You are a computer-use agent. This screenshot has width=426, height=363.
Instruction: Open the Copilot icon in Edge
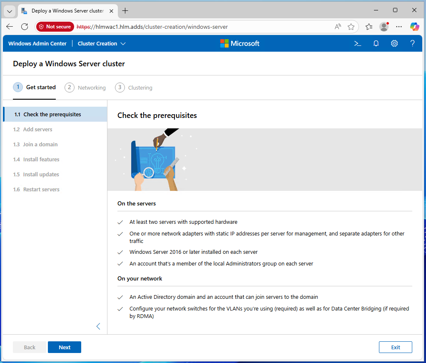click(x=414, y=27)
